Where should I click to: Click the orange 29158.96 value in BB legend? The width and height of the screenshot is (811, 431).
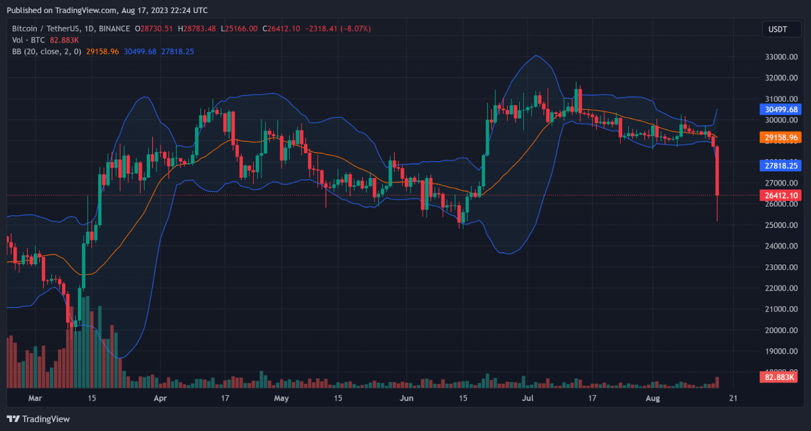[x=102, y=51]
